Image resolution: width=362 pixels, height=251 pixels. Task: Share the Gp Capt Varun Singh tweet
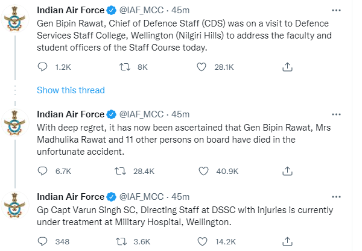coord(287,241)
